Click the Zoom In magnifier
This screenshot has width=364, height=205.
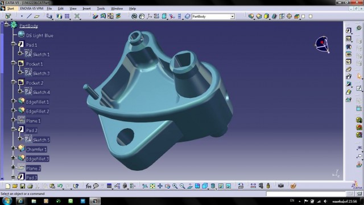pyautogui.click(x=175, y=186)
